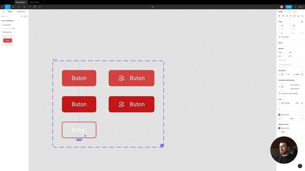
Task: Toggle the assets list view icon
Action: point(26,17)
